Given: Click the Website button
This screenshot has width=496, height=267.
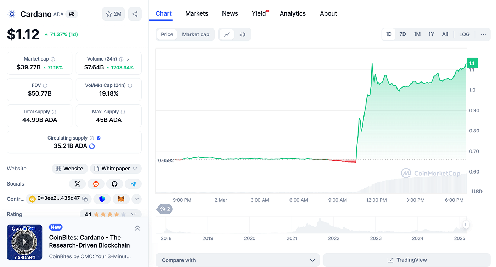Looking at the screenshot, I should (69, 169).
